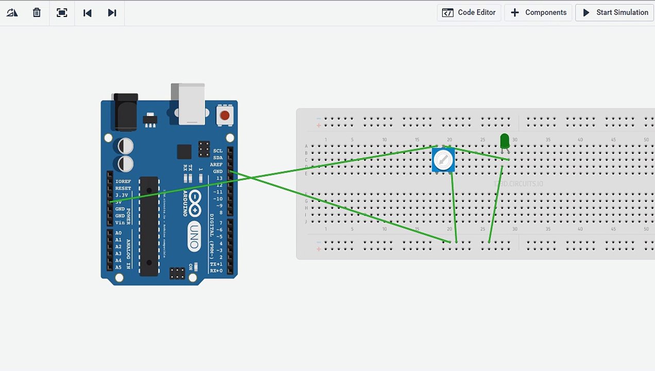Image resolution: width=655 pixels, height=371 pixels.
Task: Select the green LED on the breadboard
Action: click(x=505, y=142)
